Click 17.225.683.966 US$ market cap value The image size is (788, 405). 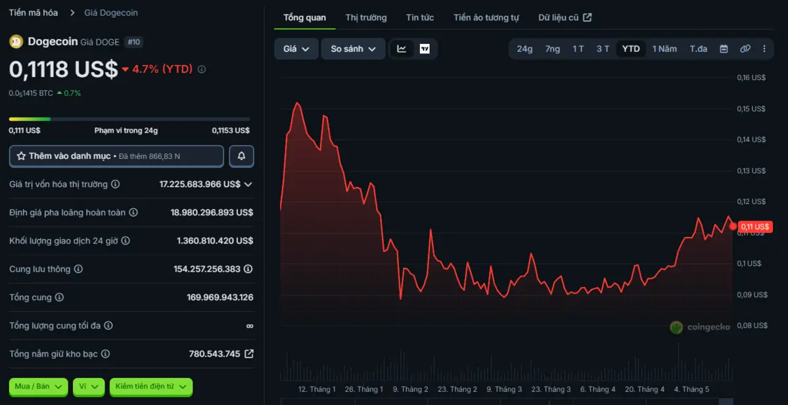[200, 184]
